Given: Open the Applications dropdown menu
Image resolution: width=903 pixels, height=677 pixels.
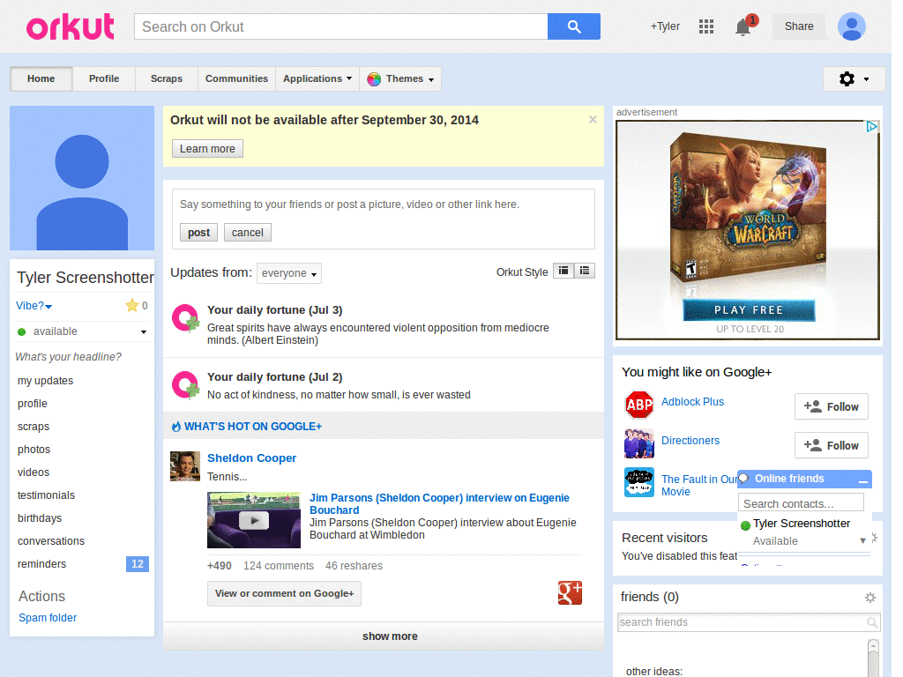Looking at the screenshot, I should point(317,78).
